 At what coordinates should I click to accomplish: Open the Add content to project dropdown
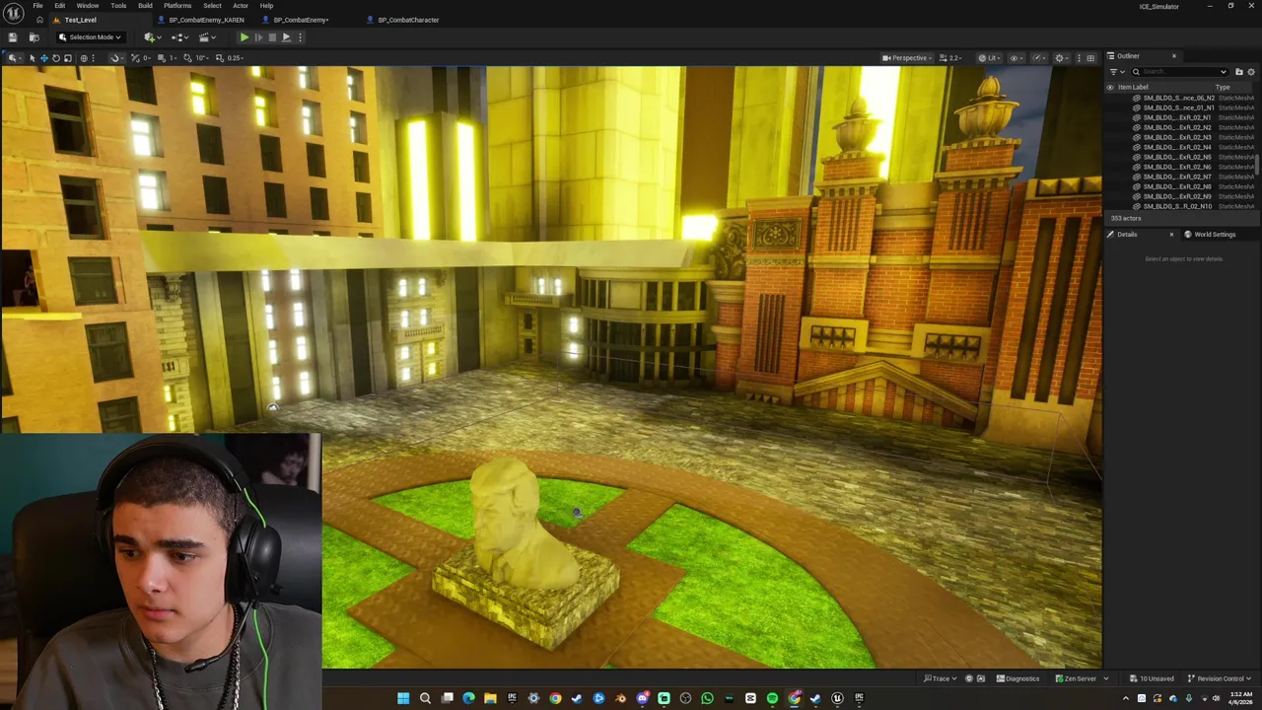[x=152, y=37]
